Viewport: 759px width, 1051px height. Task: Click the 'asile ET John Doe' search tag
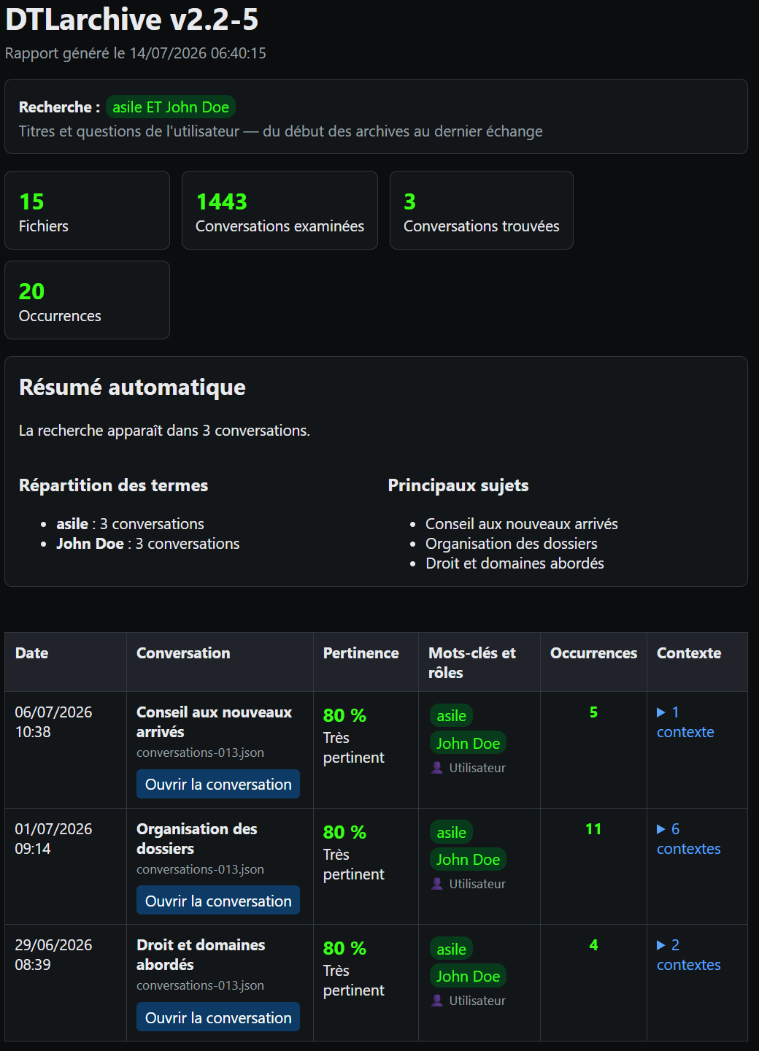coord(171,107)
